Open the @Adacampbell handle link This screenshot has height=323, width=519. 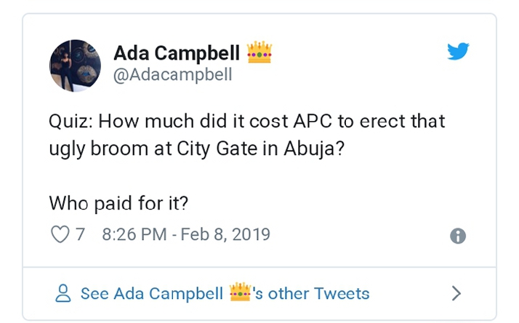173,75
